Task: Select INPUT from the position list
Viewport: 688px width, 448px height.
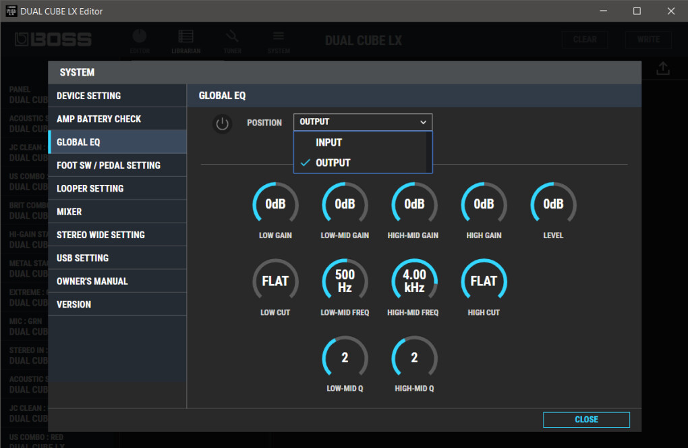Action: pyautogui.click(x=360, y=142)
